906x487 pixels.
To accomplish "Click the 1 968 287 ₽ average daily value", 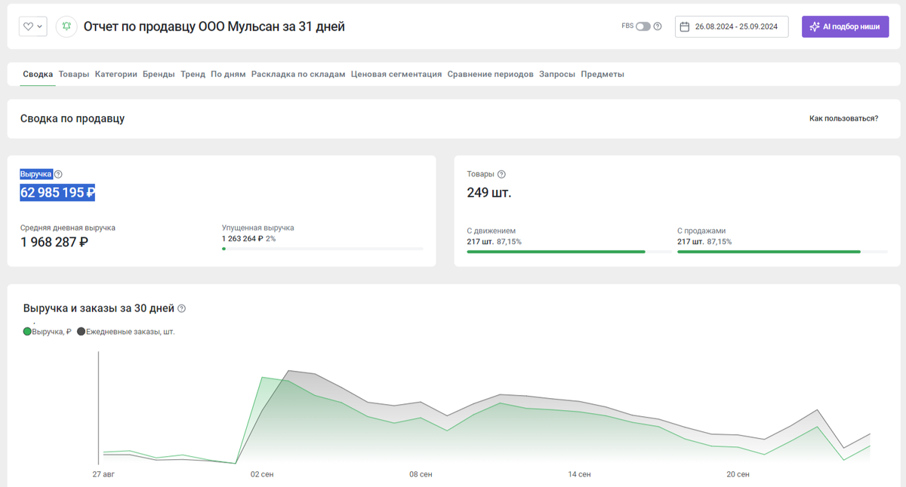I will click(54, 242).
